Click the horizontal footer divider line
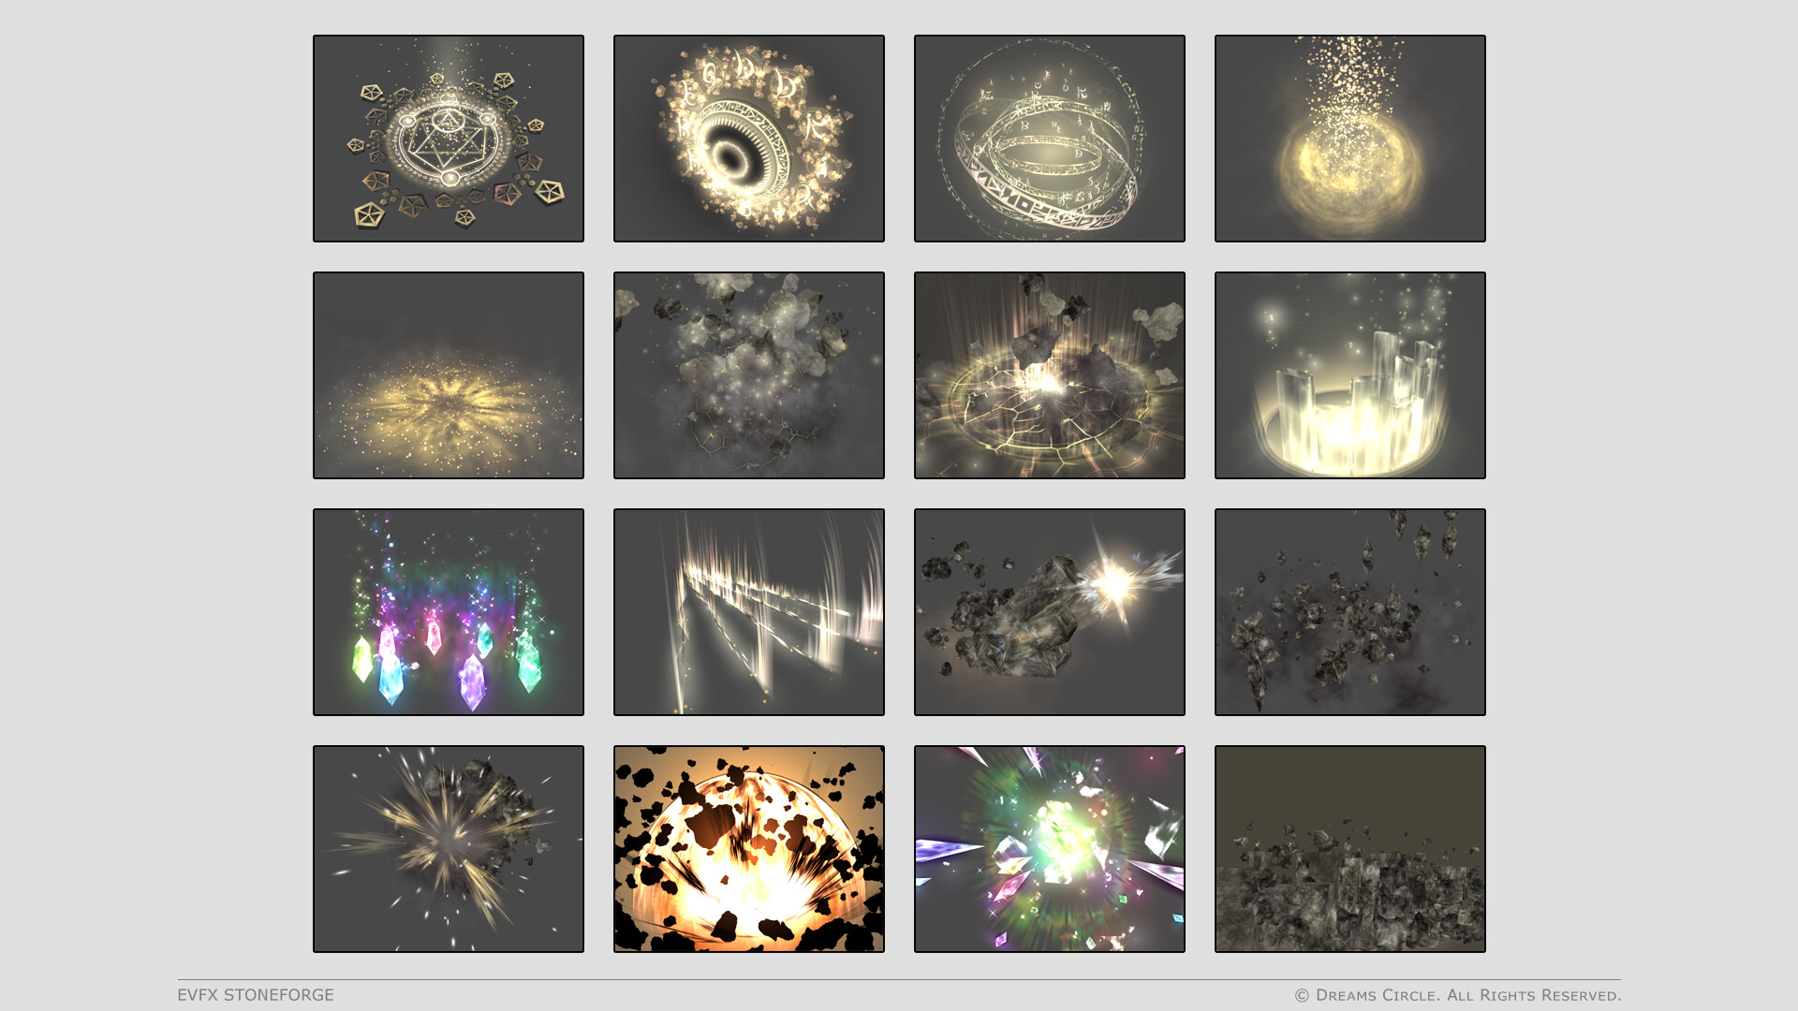 pos(899,979)
